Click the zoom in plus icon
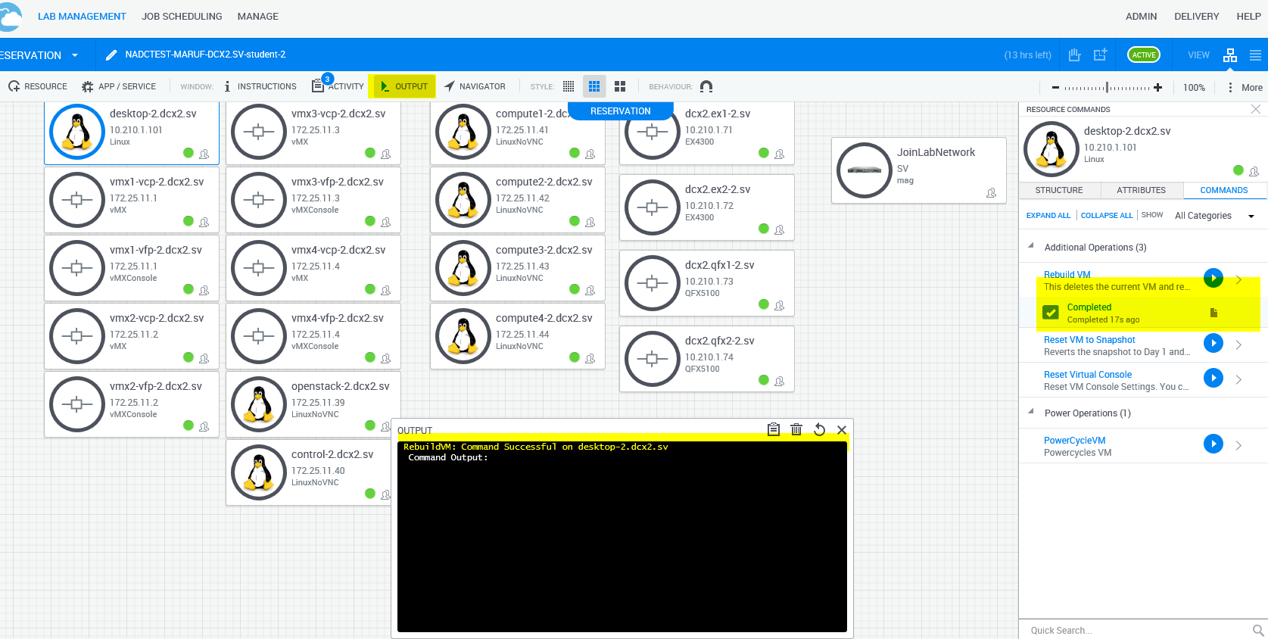The width and height of the screenshot is (1268, 639). pos(1157,87)
